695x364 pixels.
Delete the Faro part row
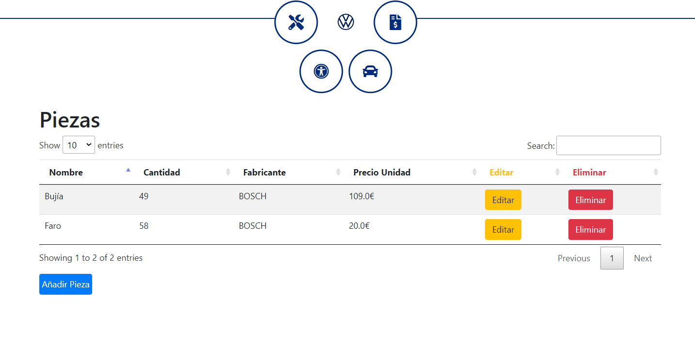590,230
